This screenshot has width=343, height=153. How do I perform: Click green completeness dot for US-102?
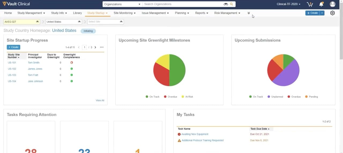click(72, 69)
